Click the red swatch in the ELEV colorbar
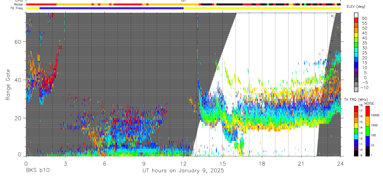383x177 pixels. (357, 20)
